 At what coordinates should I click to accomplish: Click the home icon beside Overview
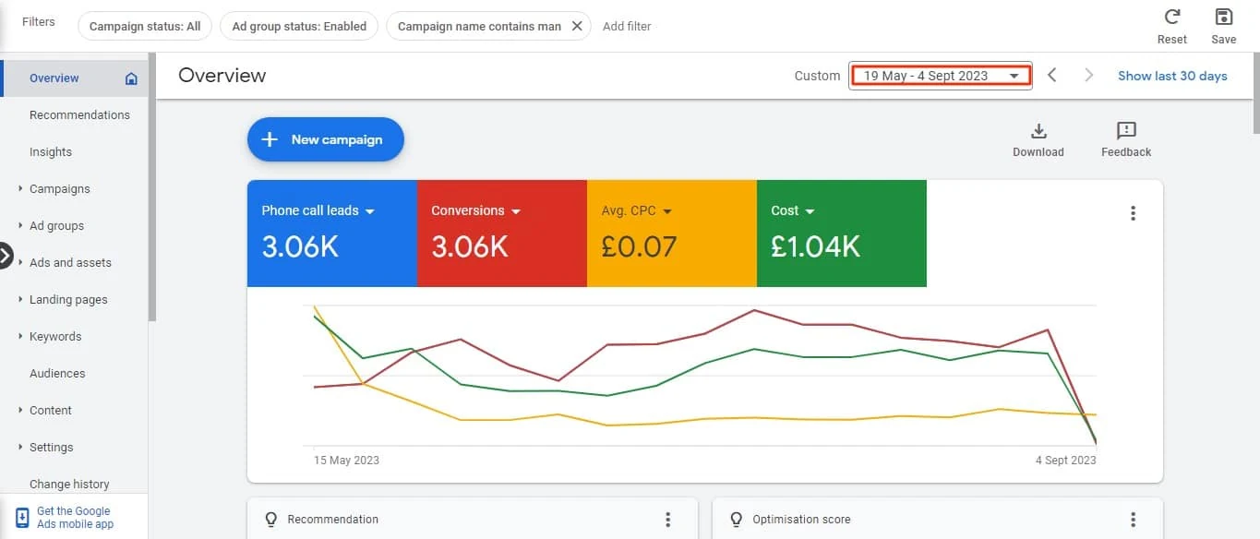pyautogui.click(x=131, y=78)
